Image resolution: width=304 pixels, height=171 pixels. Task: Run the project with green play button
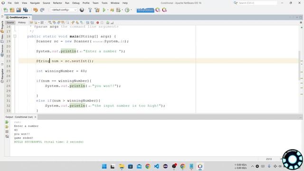coord(104,10)
